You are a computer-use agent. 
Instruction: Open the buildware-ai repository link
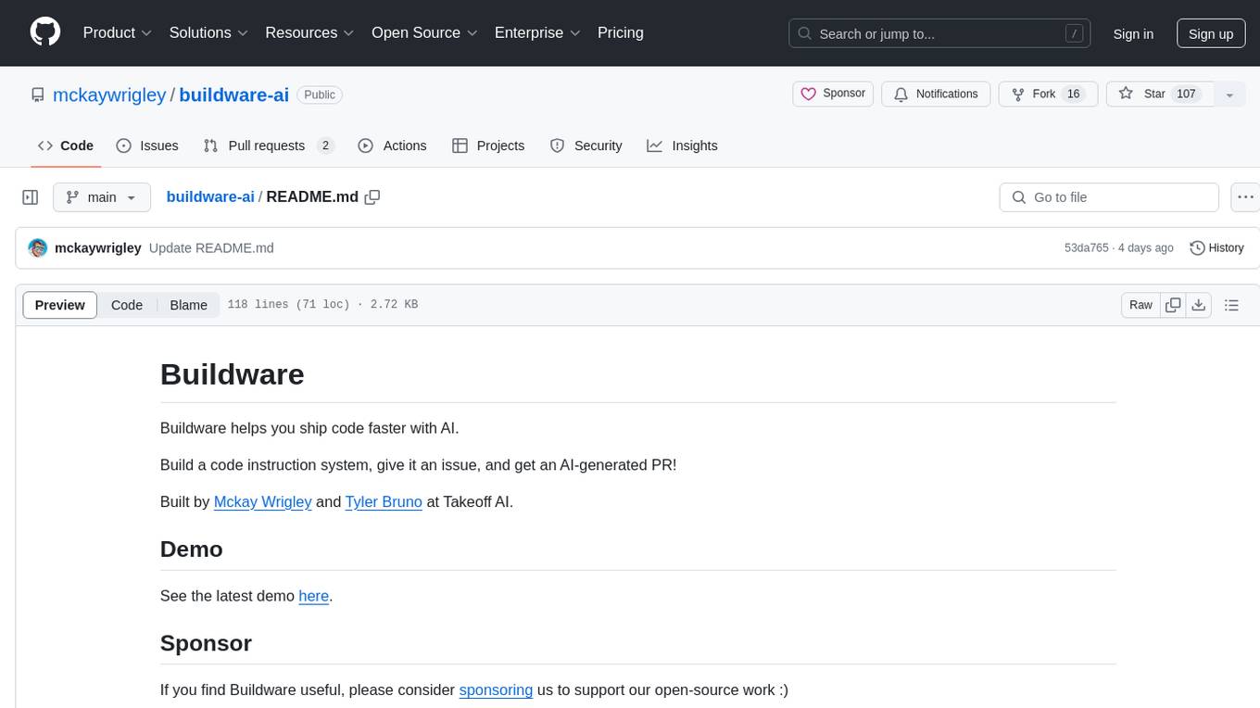pyautogui.click(x=233, y=95)
